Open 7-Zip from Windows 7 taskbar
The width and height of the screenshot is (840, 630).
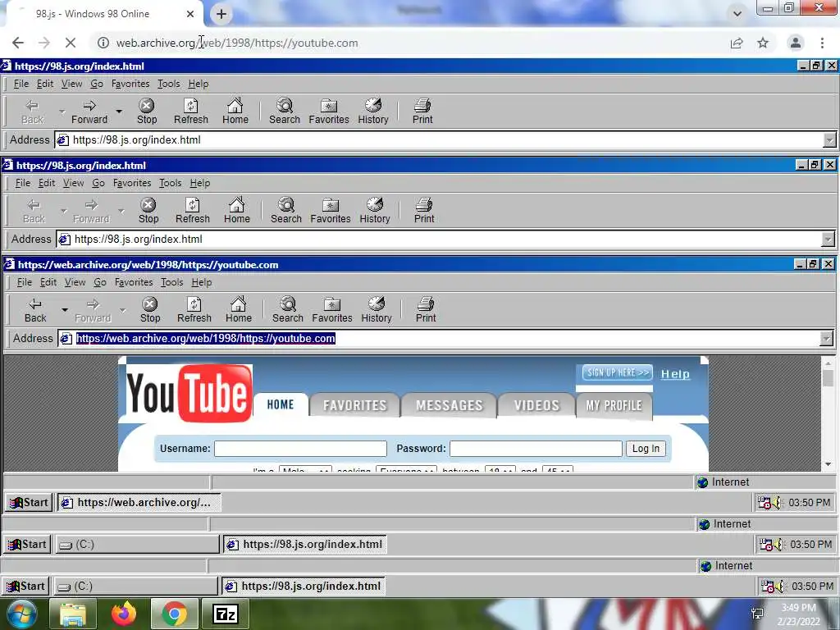pos(225,614)
